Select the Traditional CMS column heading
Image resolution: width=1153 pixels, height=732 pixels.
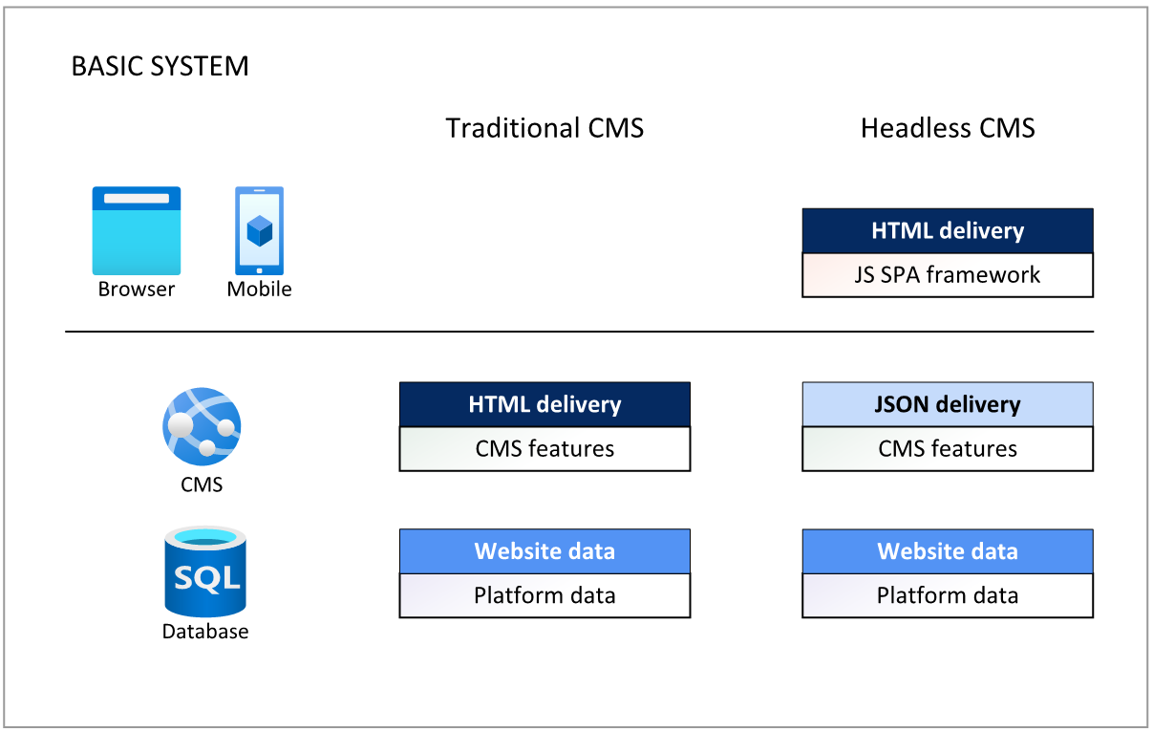tap(544, 128)
